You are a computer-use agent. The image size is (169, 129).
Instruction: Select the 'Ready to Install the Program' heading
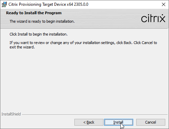click(34, 13)
